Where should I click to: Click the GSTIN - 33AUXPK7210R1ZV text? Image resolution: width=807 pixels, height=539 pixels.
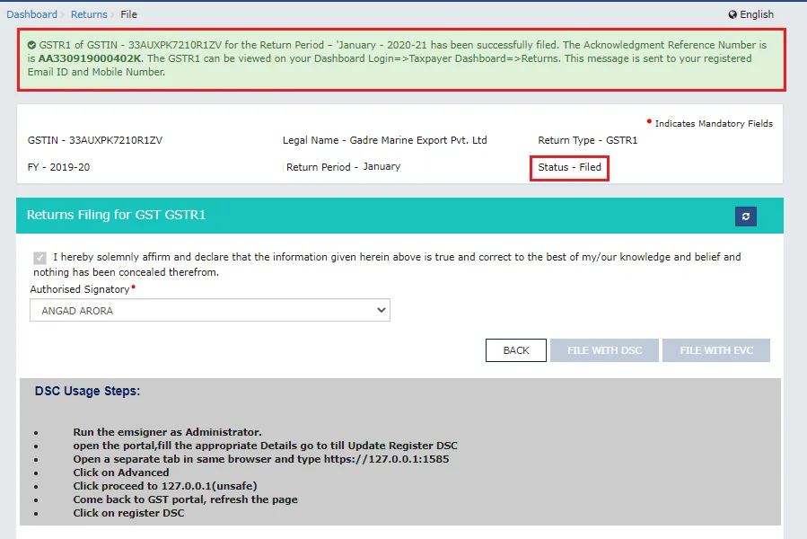coord(95,140)
